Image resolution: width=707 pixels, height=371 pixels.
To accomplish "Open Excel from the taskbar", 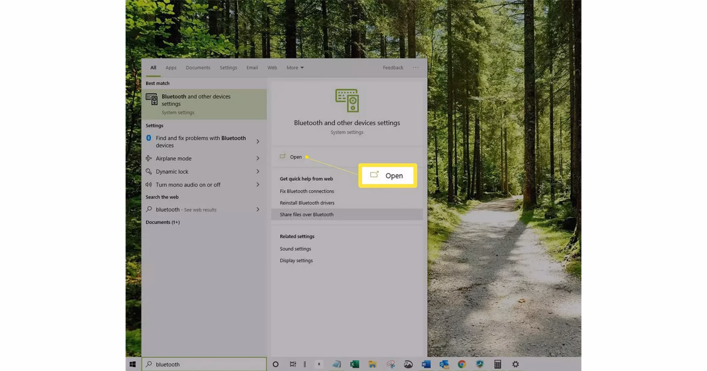I will click(x=355, y=365).
